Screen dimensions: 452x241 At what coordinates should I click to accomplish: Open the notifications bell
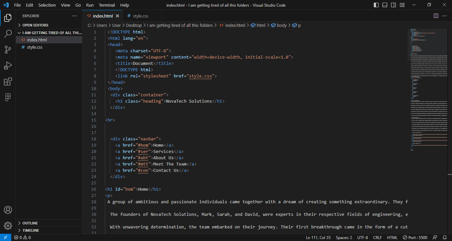pyautogui.click(x=445, y=237)
